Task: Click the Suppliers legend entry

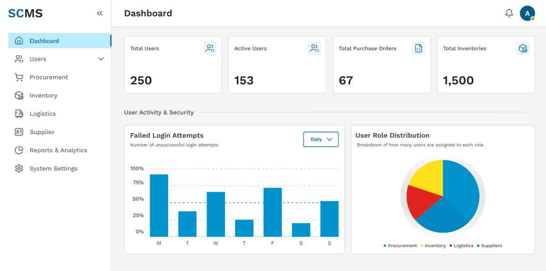Action: [x=490, y=246]
